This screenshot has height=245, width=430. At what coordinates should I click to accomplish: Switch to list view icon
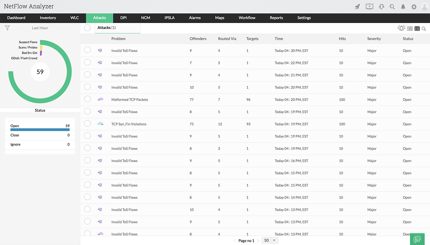point(410,29)
